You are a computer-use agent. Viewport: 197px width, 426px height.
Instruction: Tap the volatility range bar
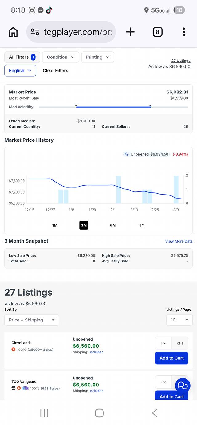[x=113, y=107]
